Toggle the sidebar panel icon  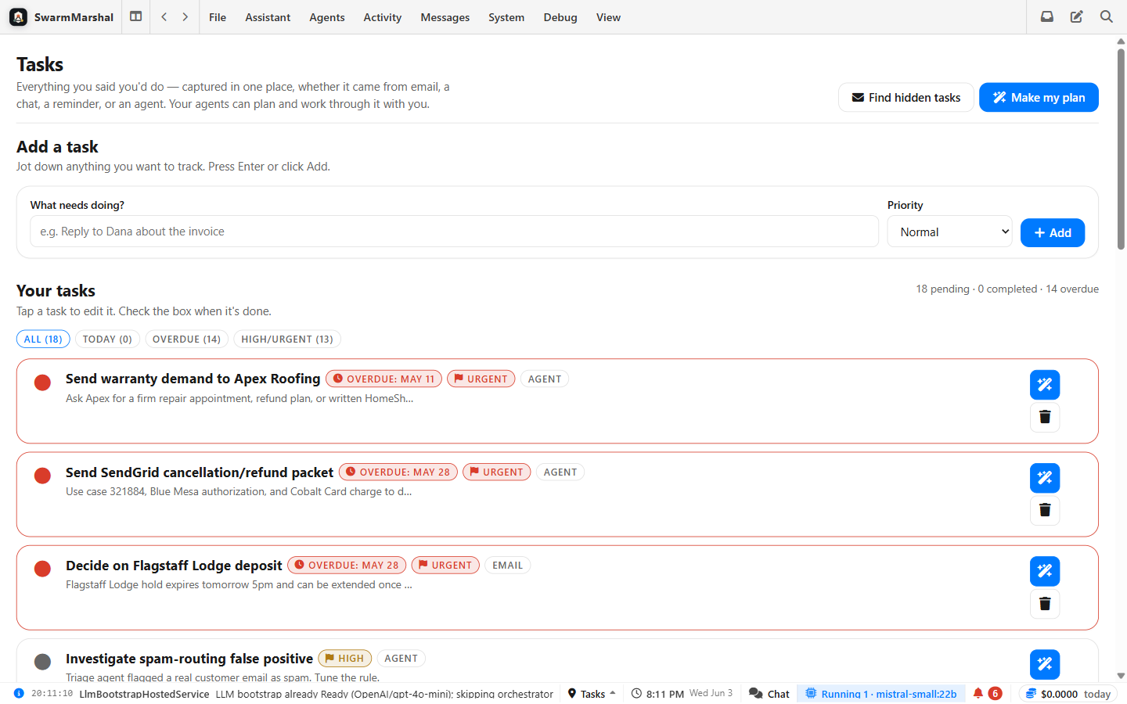click(136, 16)
